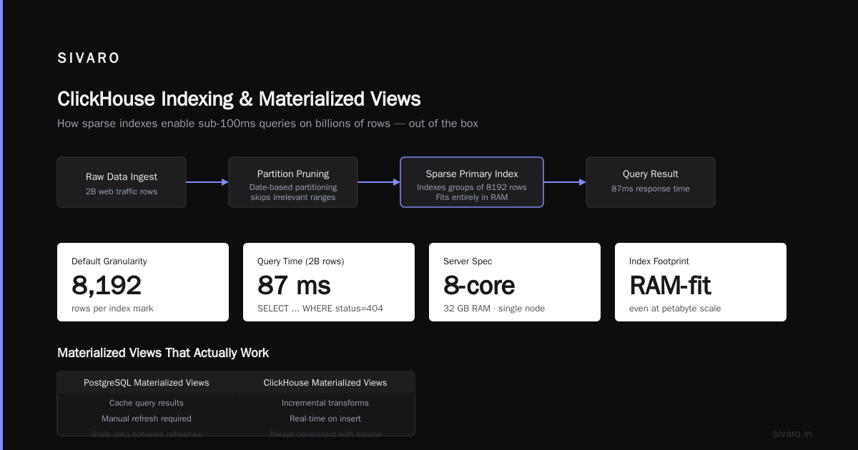The width and height of the screenshot is (858, 450).
Task: Open the sivaro.in link
Action: click(x=792, y=434)
